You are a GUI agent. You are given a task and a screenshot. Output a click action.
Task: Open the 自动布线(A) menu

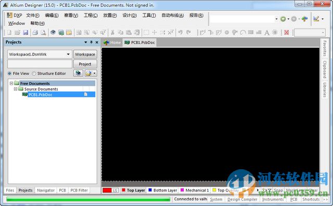point(173,15)
